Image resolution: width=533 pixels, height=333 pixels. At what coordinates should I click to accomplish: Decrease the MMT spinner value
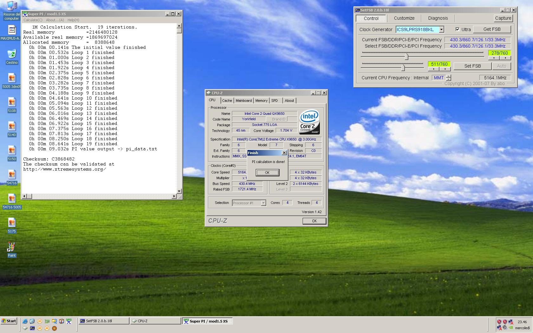pos(448,79)
